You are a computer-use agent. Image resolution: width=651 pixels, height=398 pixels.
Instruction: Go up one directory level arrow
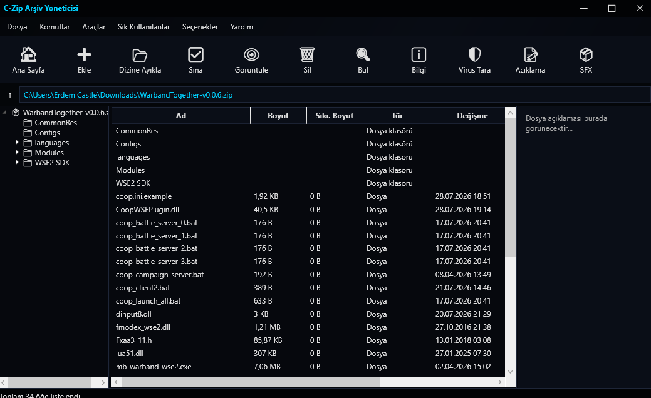(x=10, y=95)
